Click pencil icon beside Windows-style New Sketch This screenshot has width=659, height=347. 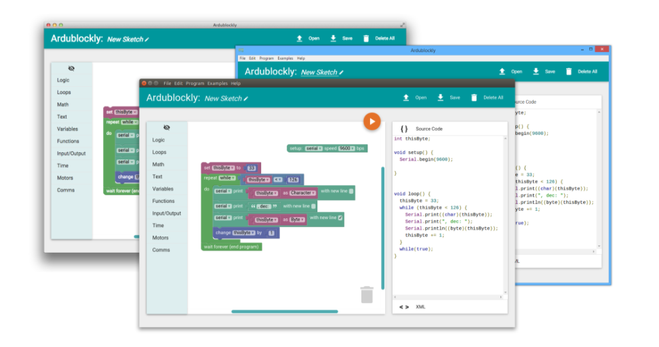click(x=341, y=73)
